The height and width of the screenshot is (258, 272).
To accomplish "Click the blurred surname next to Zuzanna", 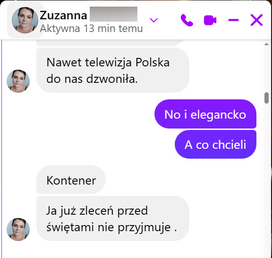I will point(113,14).
